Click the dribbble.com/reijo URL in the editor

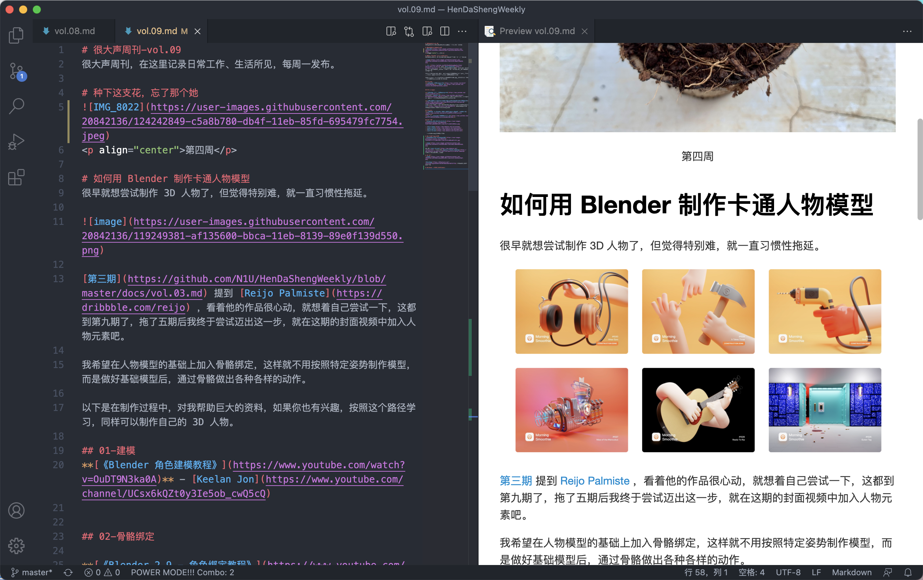[x=134, y=307]
